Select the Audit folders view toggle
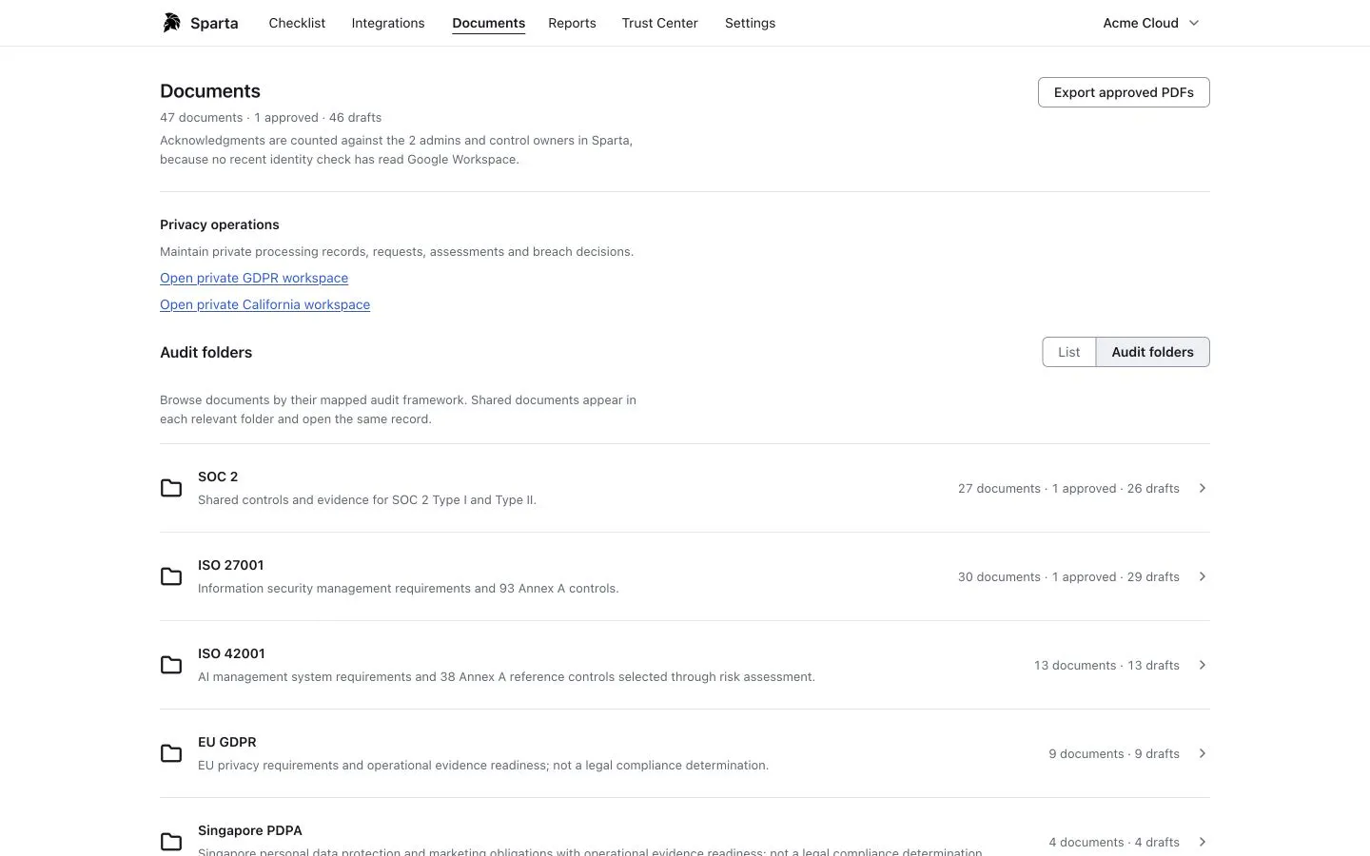The width and height of the screenshot is (1370, 856). (1152, 352)
